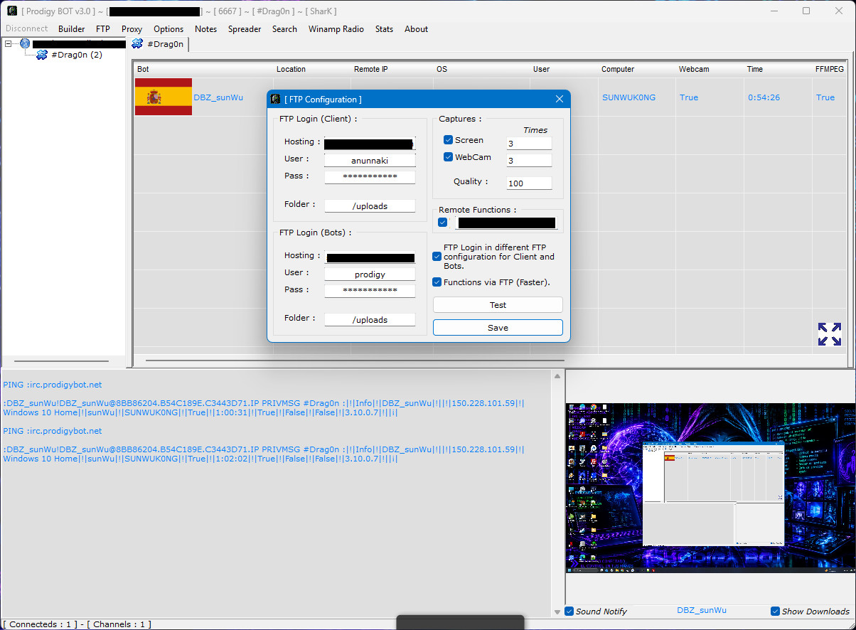Image resolution: width=856 pixels, height=630 pixels.
Task: Click the SUNWUK0NG computer cell
Action: click(x=628, y=97)
